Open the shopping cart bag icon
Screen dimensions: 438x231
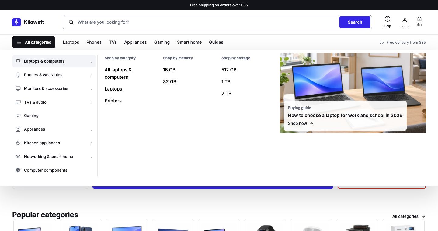pos(419,19)
